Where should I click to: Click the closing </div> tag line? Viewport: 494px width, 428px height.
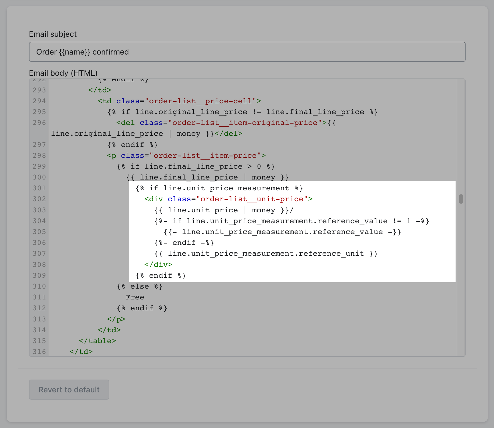158,265
